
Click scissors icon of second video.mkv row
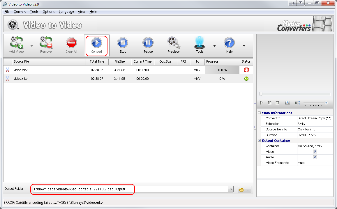pyautogui.click(x=8, y=79)
